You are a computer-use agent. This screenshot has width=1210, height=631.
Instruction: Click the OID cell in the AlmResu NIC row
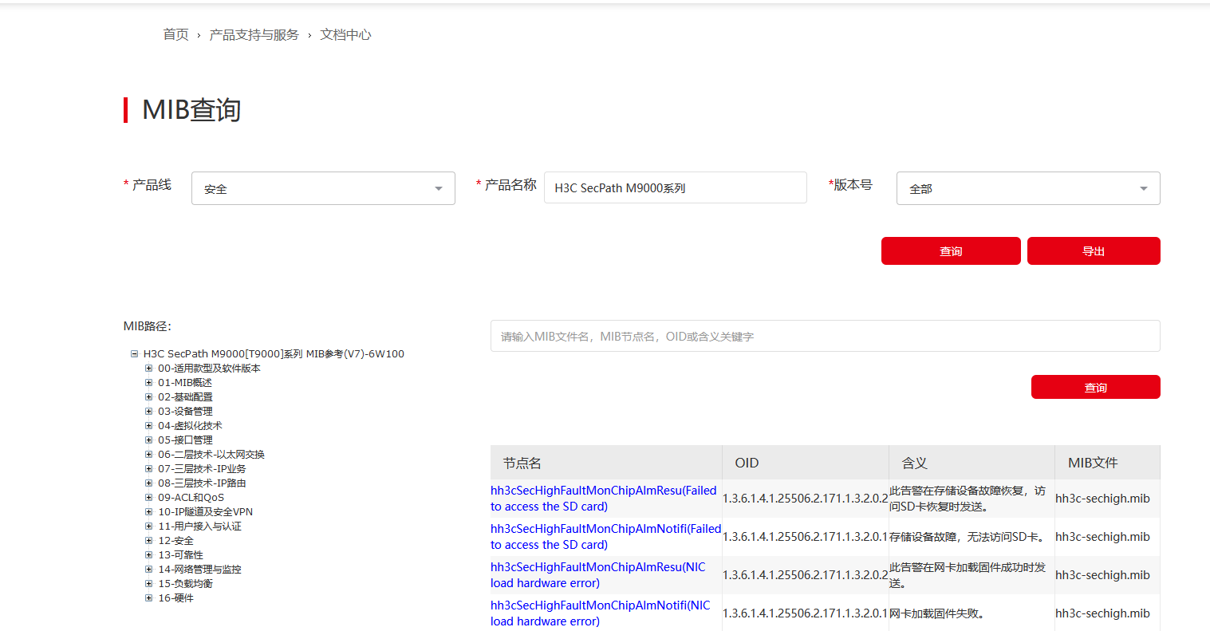pos(806,575)
